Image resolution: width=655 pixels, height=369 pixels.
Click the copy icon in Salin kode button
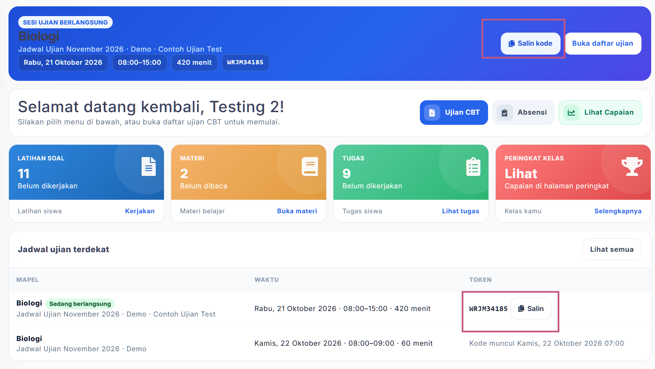pyautogui.click(x=512, y=44)
